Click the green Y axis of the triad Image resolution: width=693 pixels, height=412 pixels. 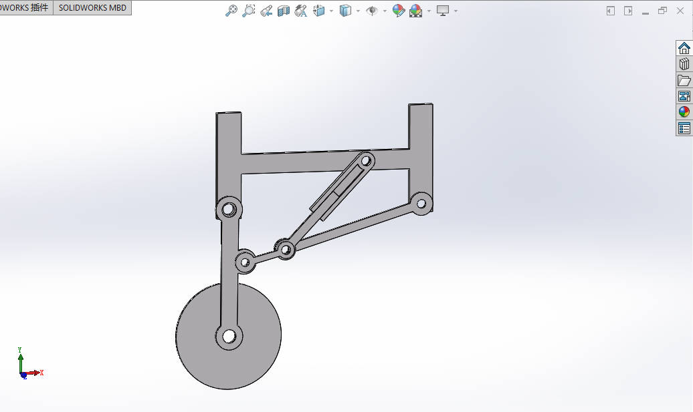pos(20,360)
